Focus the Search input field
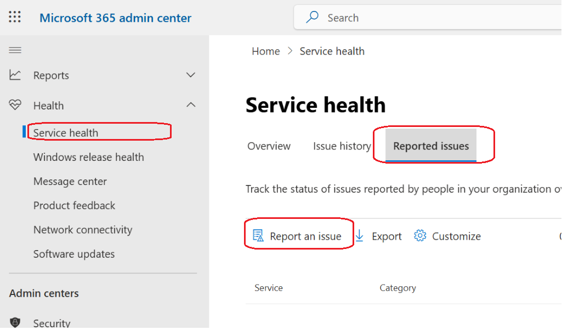Screen dimensions: 579x330 point(428,18)
